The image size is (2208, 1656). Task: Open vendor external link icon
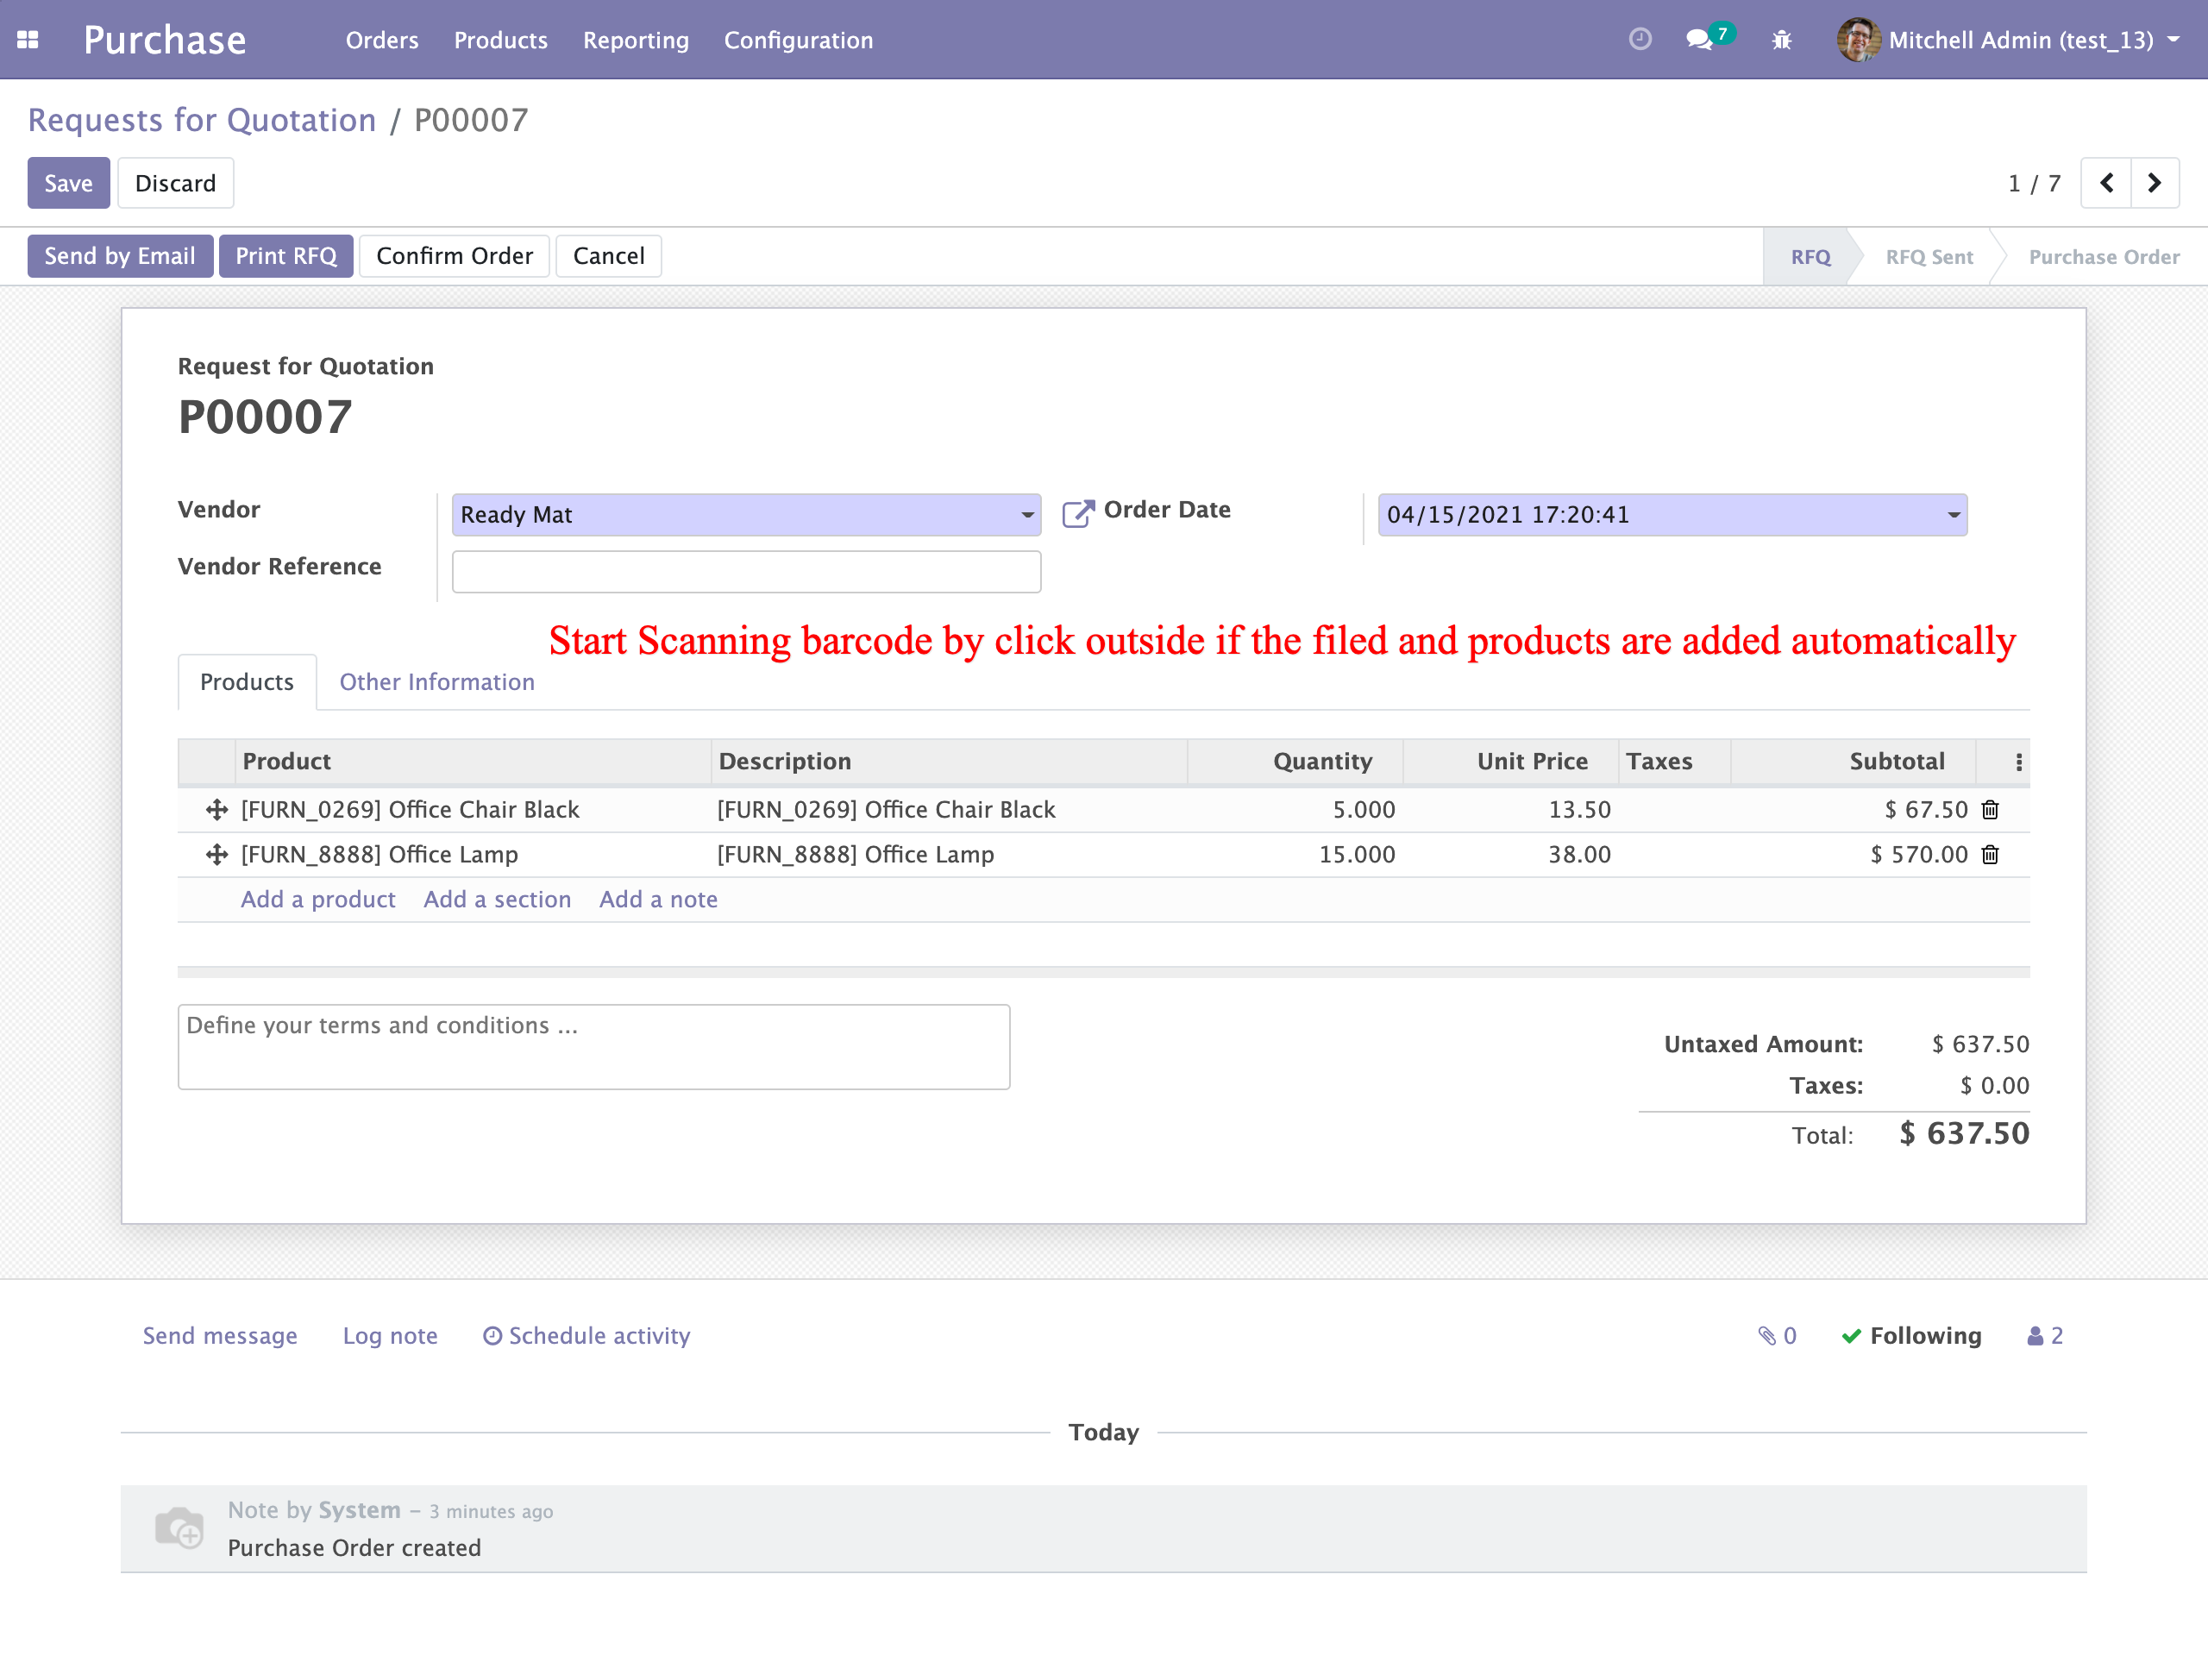[x=1077, y=513]
